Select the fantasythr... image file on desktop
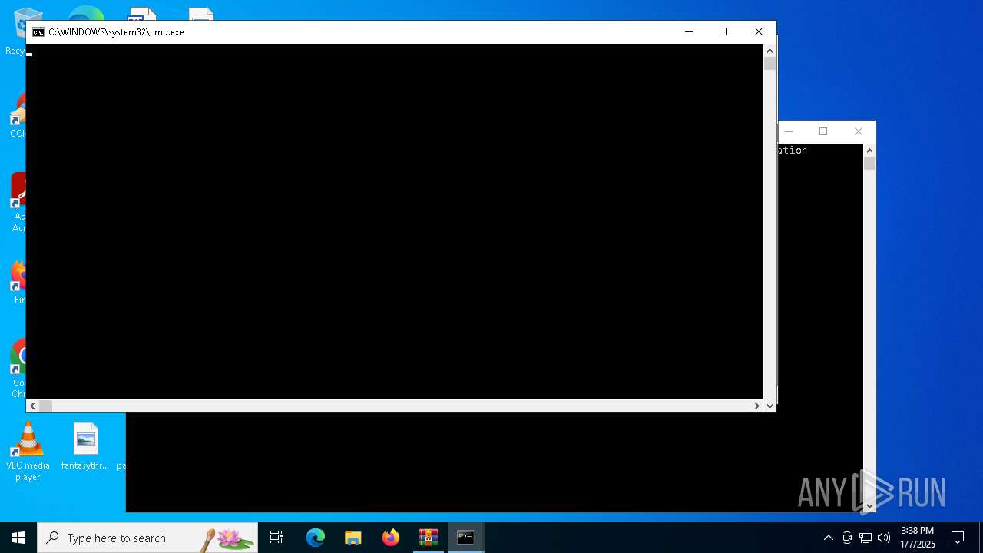The height and width of the screenshot is (553, 983). point(85,447)
